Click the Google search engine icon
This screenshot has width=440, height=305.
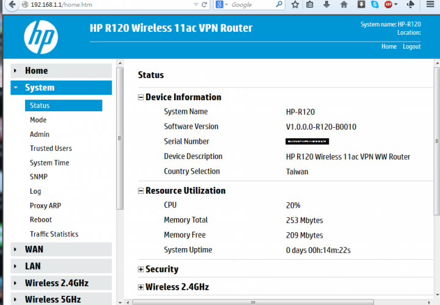coord(219,4)
